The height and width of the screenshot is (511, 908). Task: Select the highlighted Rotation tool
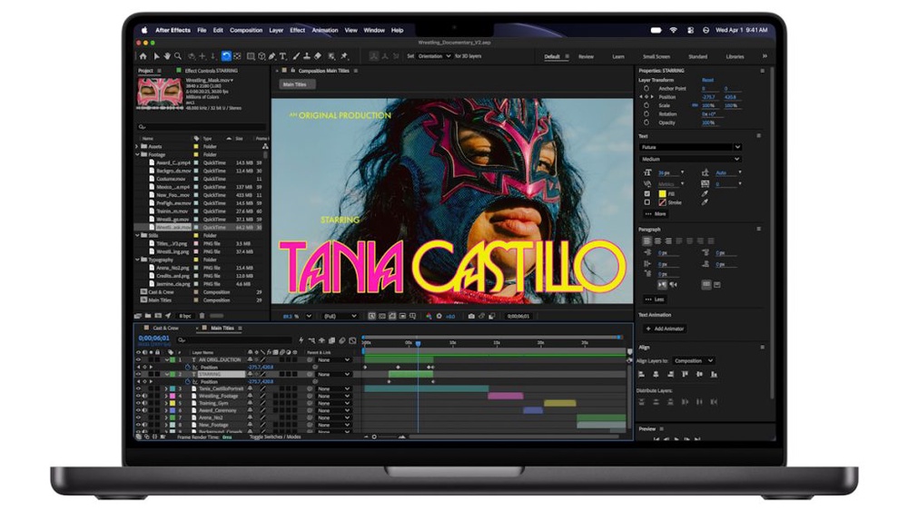pyautogui.click(x=226, y=56)
